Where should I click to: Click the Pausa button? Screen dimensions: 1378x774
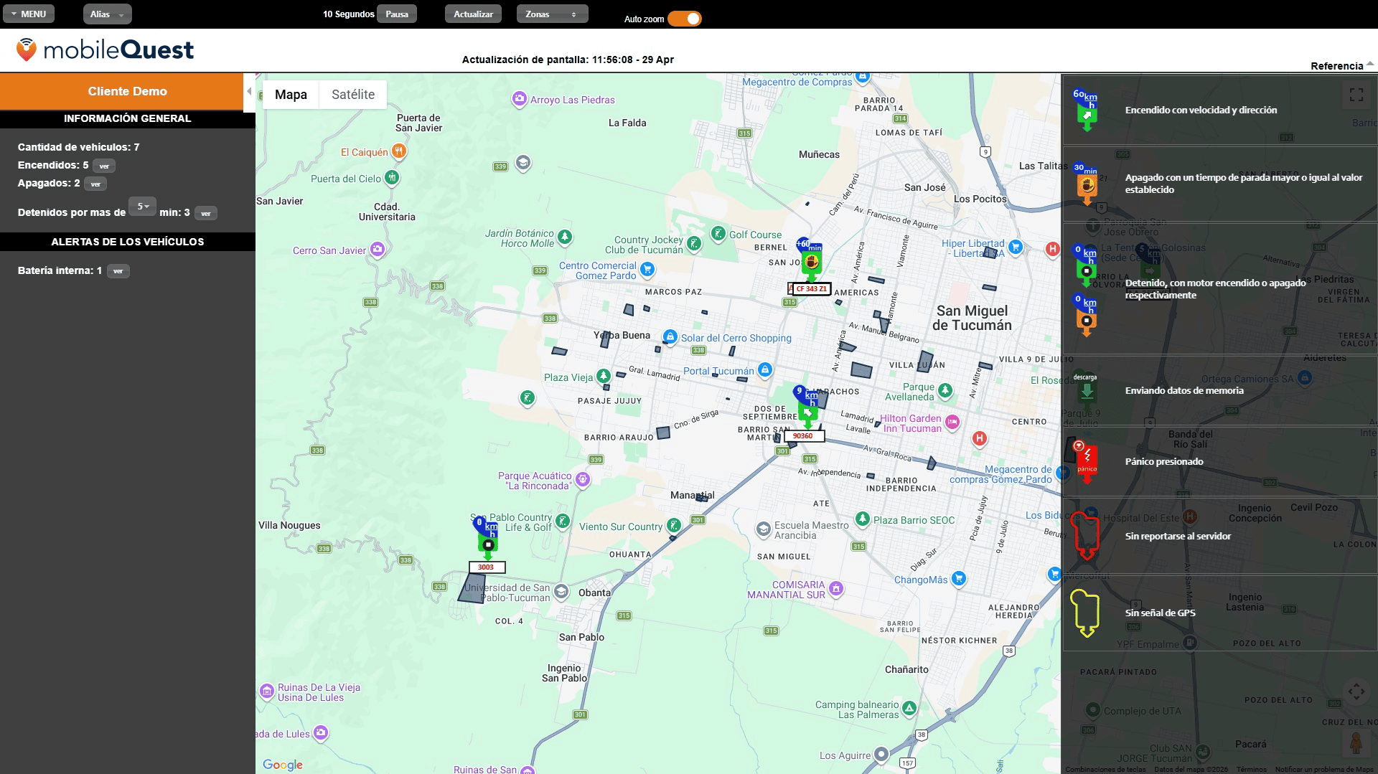click(x=397, y=14)
